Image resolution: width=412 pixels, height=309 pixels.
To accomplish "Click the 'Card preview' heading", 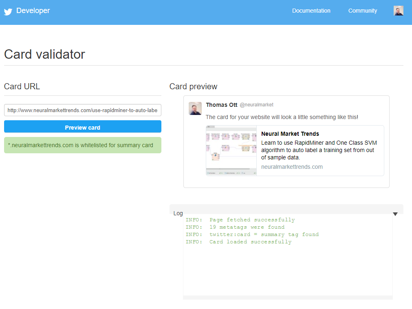I will (194, 86).
